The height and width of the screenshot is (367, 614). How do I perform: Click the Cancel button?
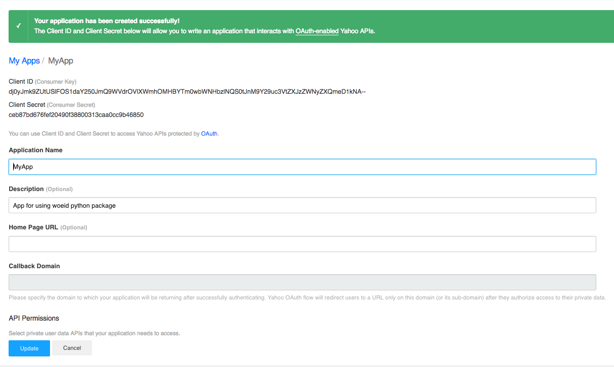tap(72, 348)
